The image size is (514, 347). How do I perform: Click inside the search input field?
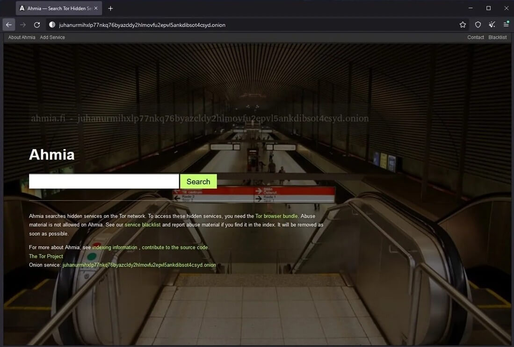tap(103, 181)
